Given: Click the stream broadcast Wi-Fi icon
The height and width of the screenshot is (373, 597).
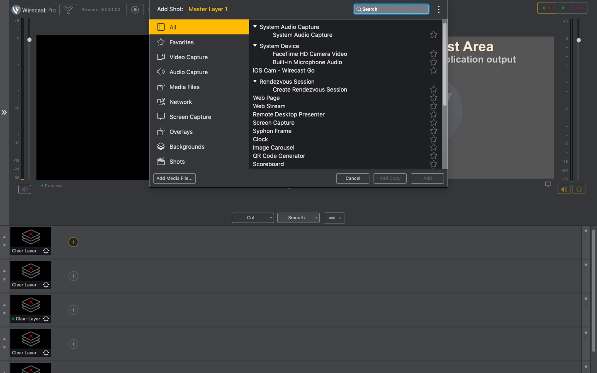Looking at the screenshot, I should pos(68,10).
